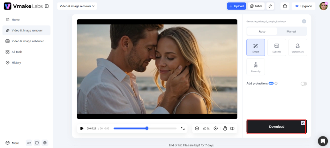Play the video
The image size is (330, 148).
(82, 129)
